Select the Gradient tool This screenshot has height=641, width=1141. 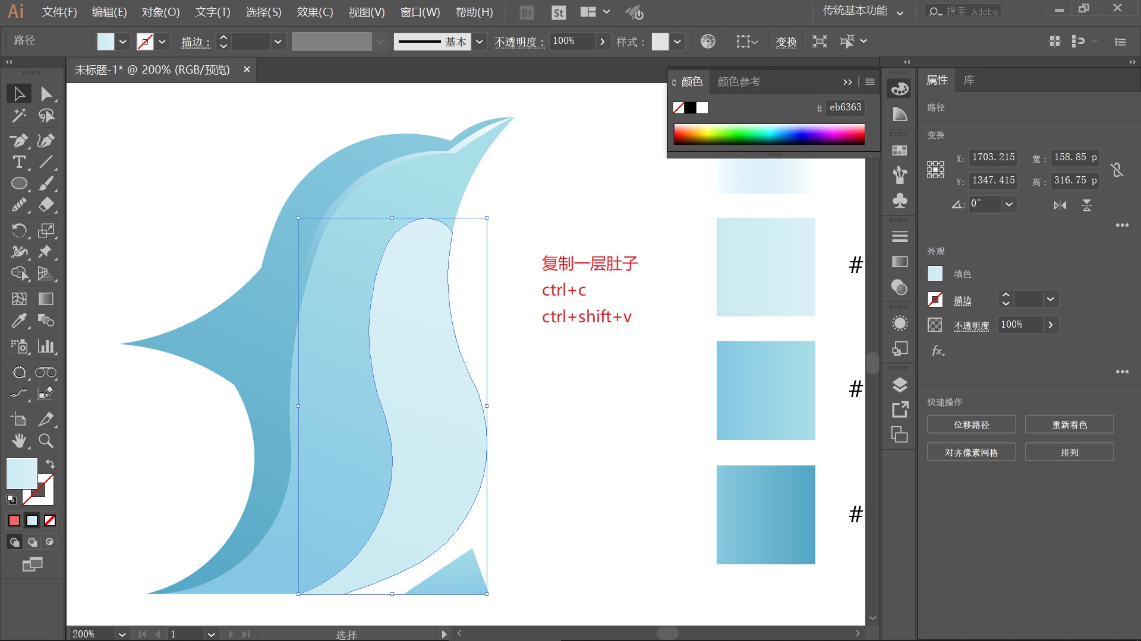pyautogui.click(x=46, y=299)
